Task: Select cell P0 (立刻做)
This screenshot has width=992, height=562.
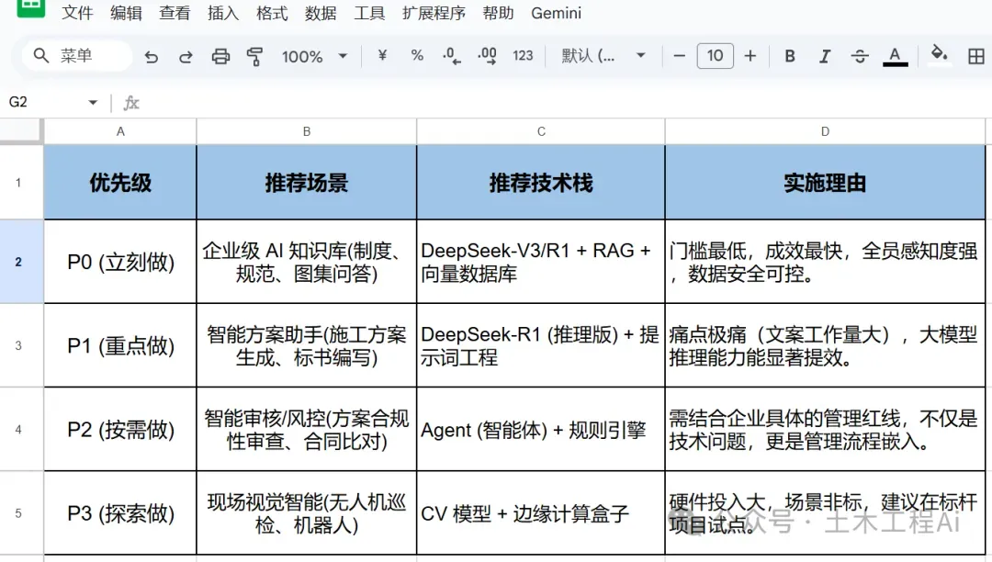Action: (120, 262)
